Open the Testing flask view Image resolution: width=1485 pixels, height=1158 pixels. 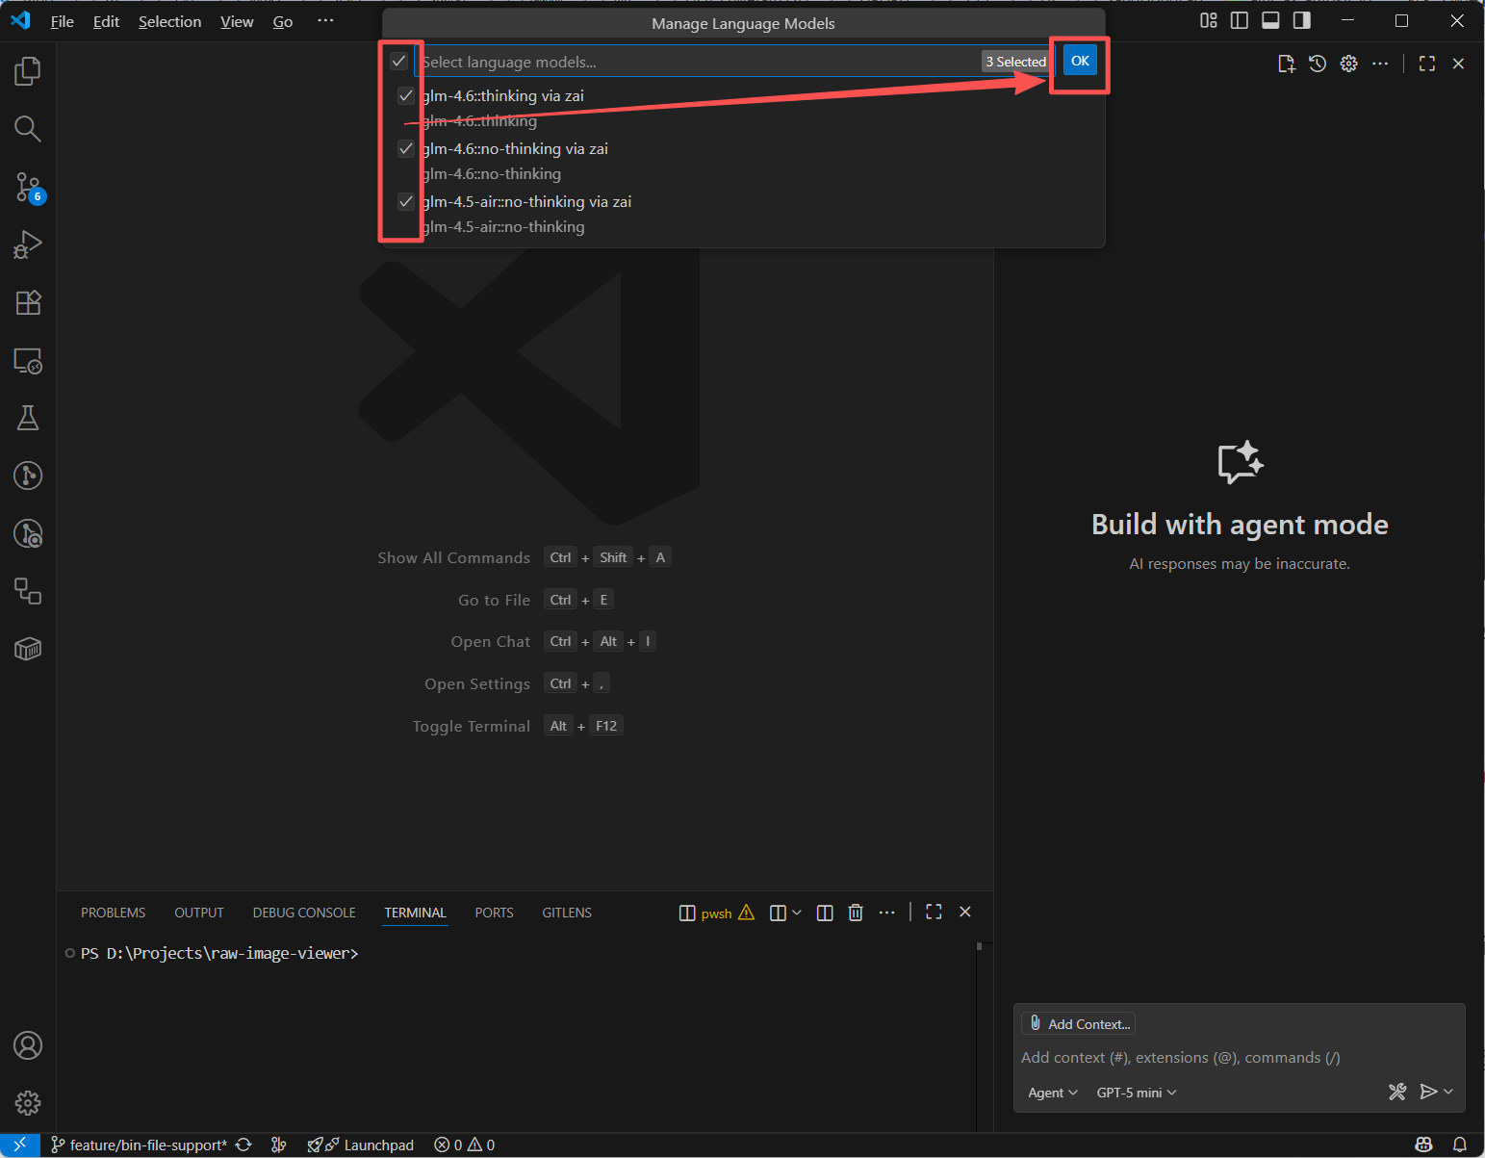point(28,418)
